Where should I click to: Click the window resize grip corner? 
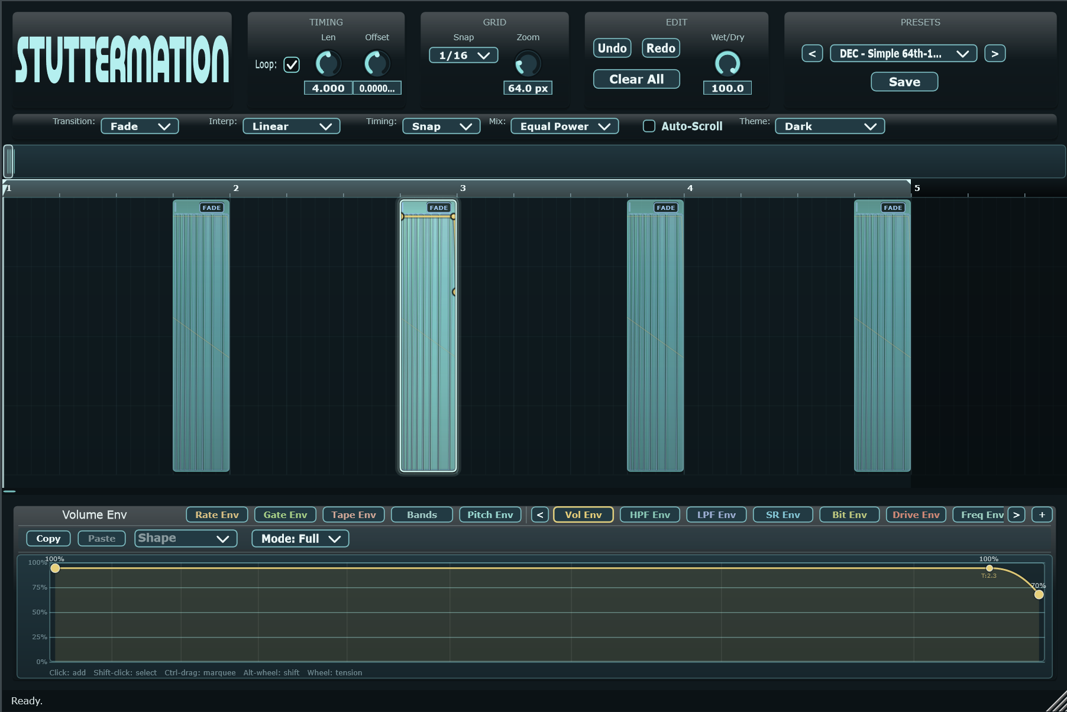(x=1056, y=701)
